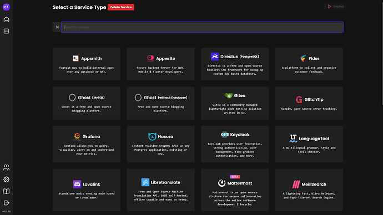Select the Gitea service title

[x=240, y=95]
